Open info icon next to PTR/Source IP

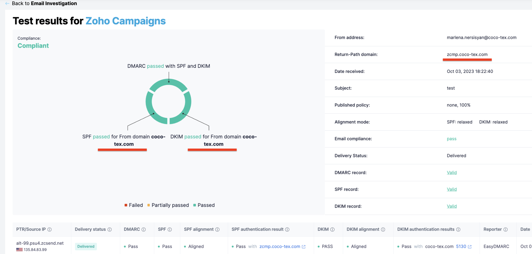tap(49, 230)
